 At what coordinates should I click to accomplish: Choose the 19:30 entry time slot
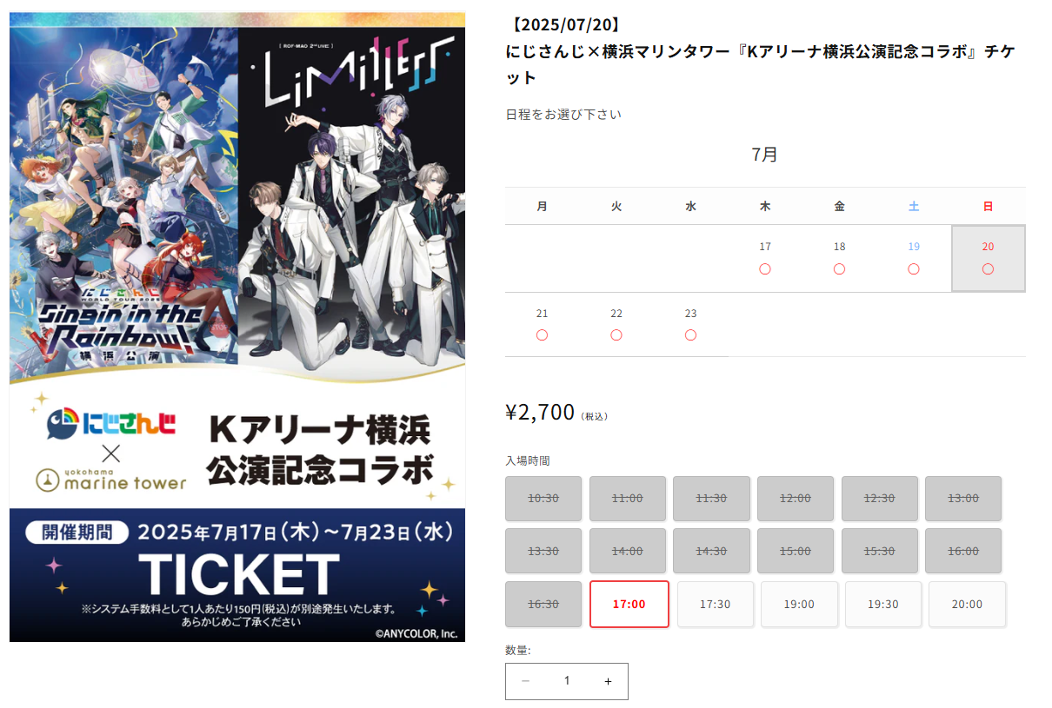[x=883, y=604]
